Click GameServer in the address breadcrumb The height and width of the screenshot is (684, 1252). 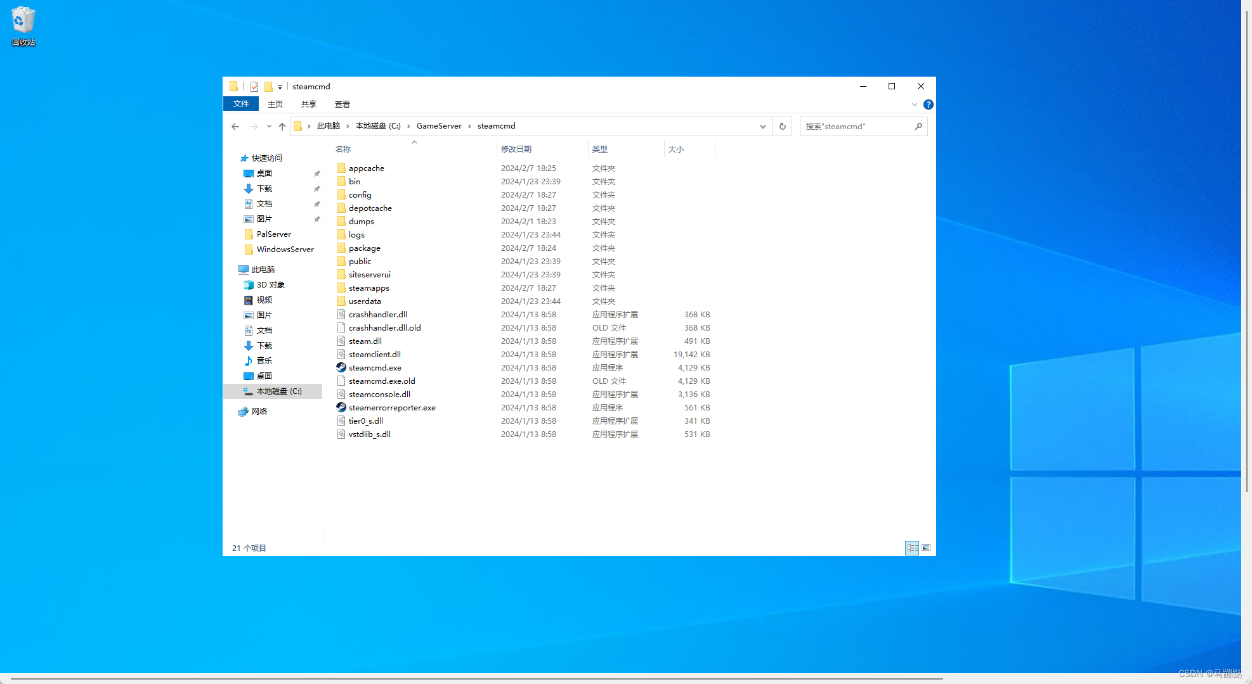click(x=439, y=126)
